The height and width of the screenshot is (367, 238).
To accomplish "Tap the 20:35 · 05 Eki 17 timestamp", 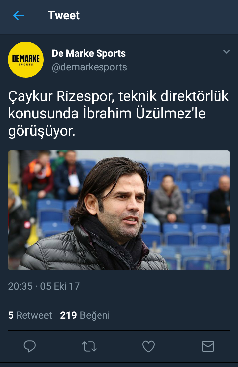I will click(44, 286).
